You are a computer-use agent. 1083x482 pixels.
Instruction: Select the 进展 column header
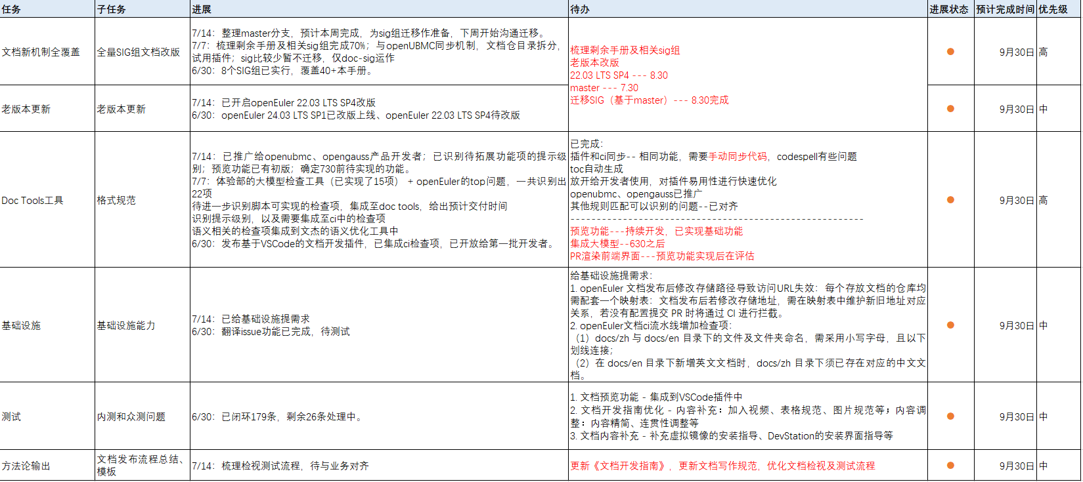202,9
